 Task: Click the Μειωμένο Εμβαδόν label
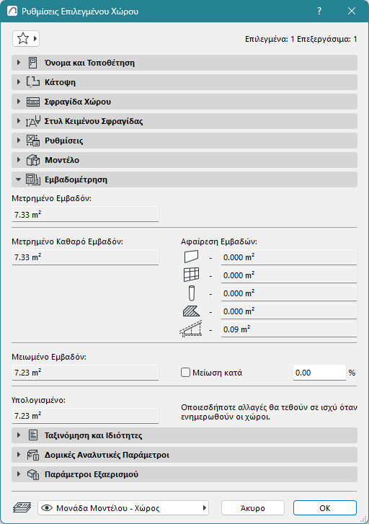(x=49, y=357)
